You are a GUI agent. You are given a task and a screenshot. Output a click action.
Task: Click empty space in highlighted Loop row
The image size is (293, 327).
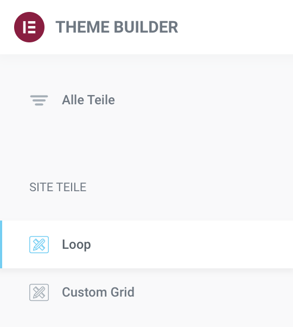[187, 244]
